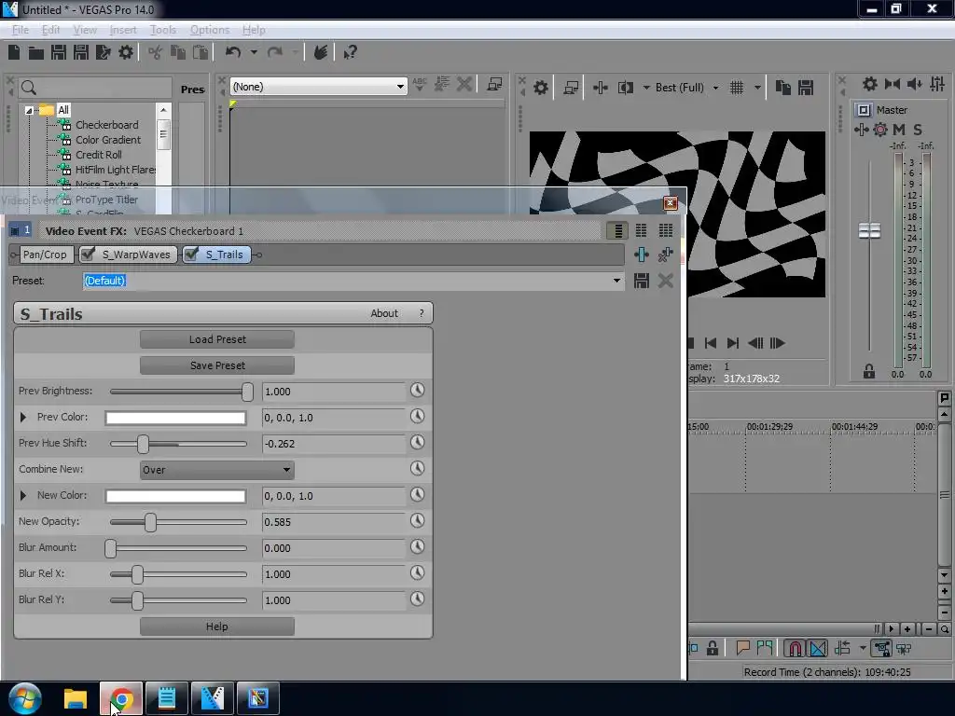Click the Load Preset button
955x716 pixels.
216,339
